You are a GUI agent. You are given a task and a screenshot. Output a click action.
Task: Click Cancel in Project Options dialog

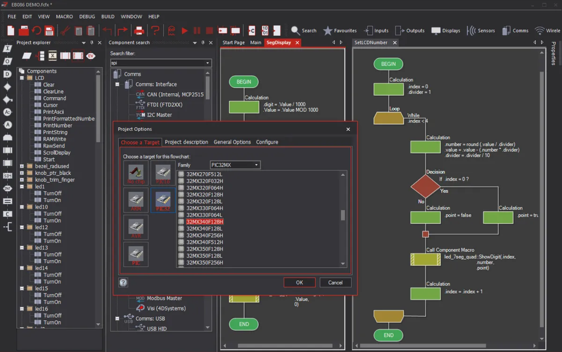pos(335,283)
